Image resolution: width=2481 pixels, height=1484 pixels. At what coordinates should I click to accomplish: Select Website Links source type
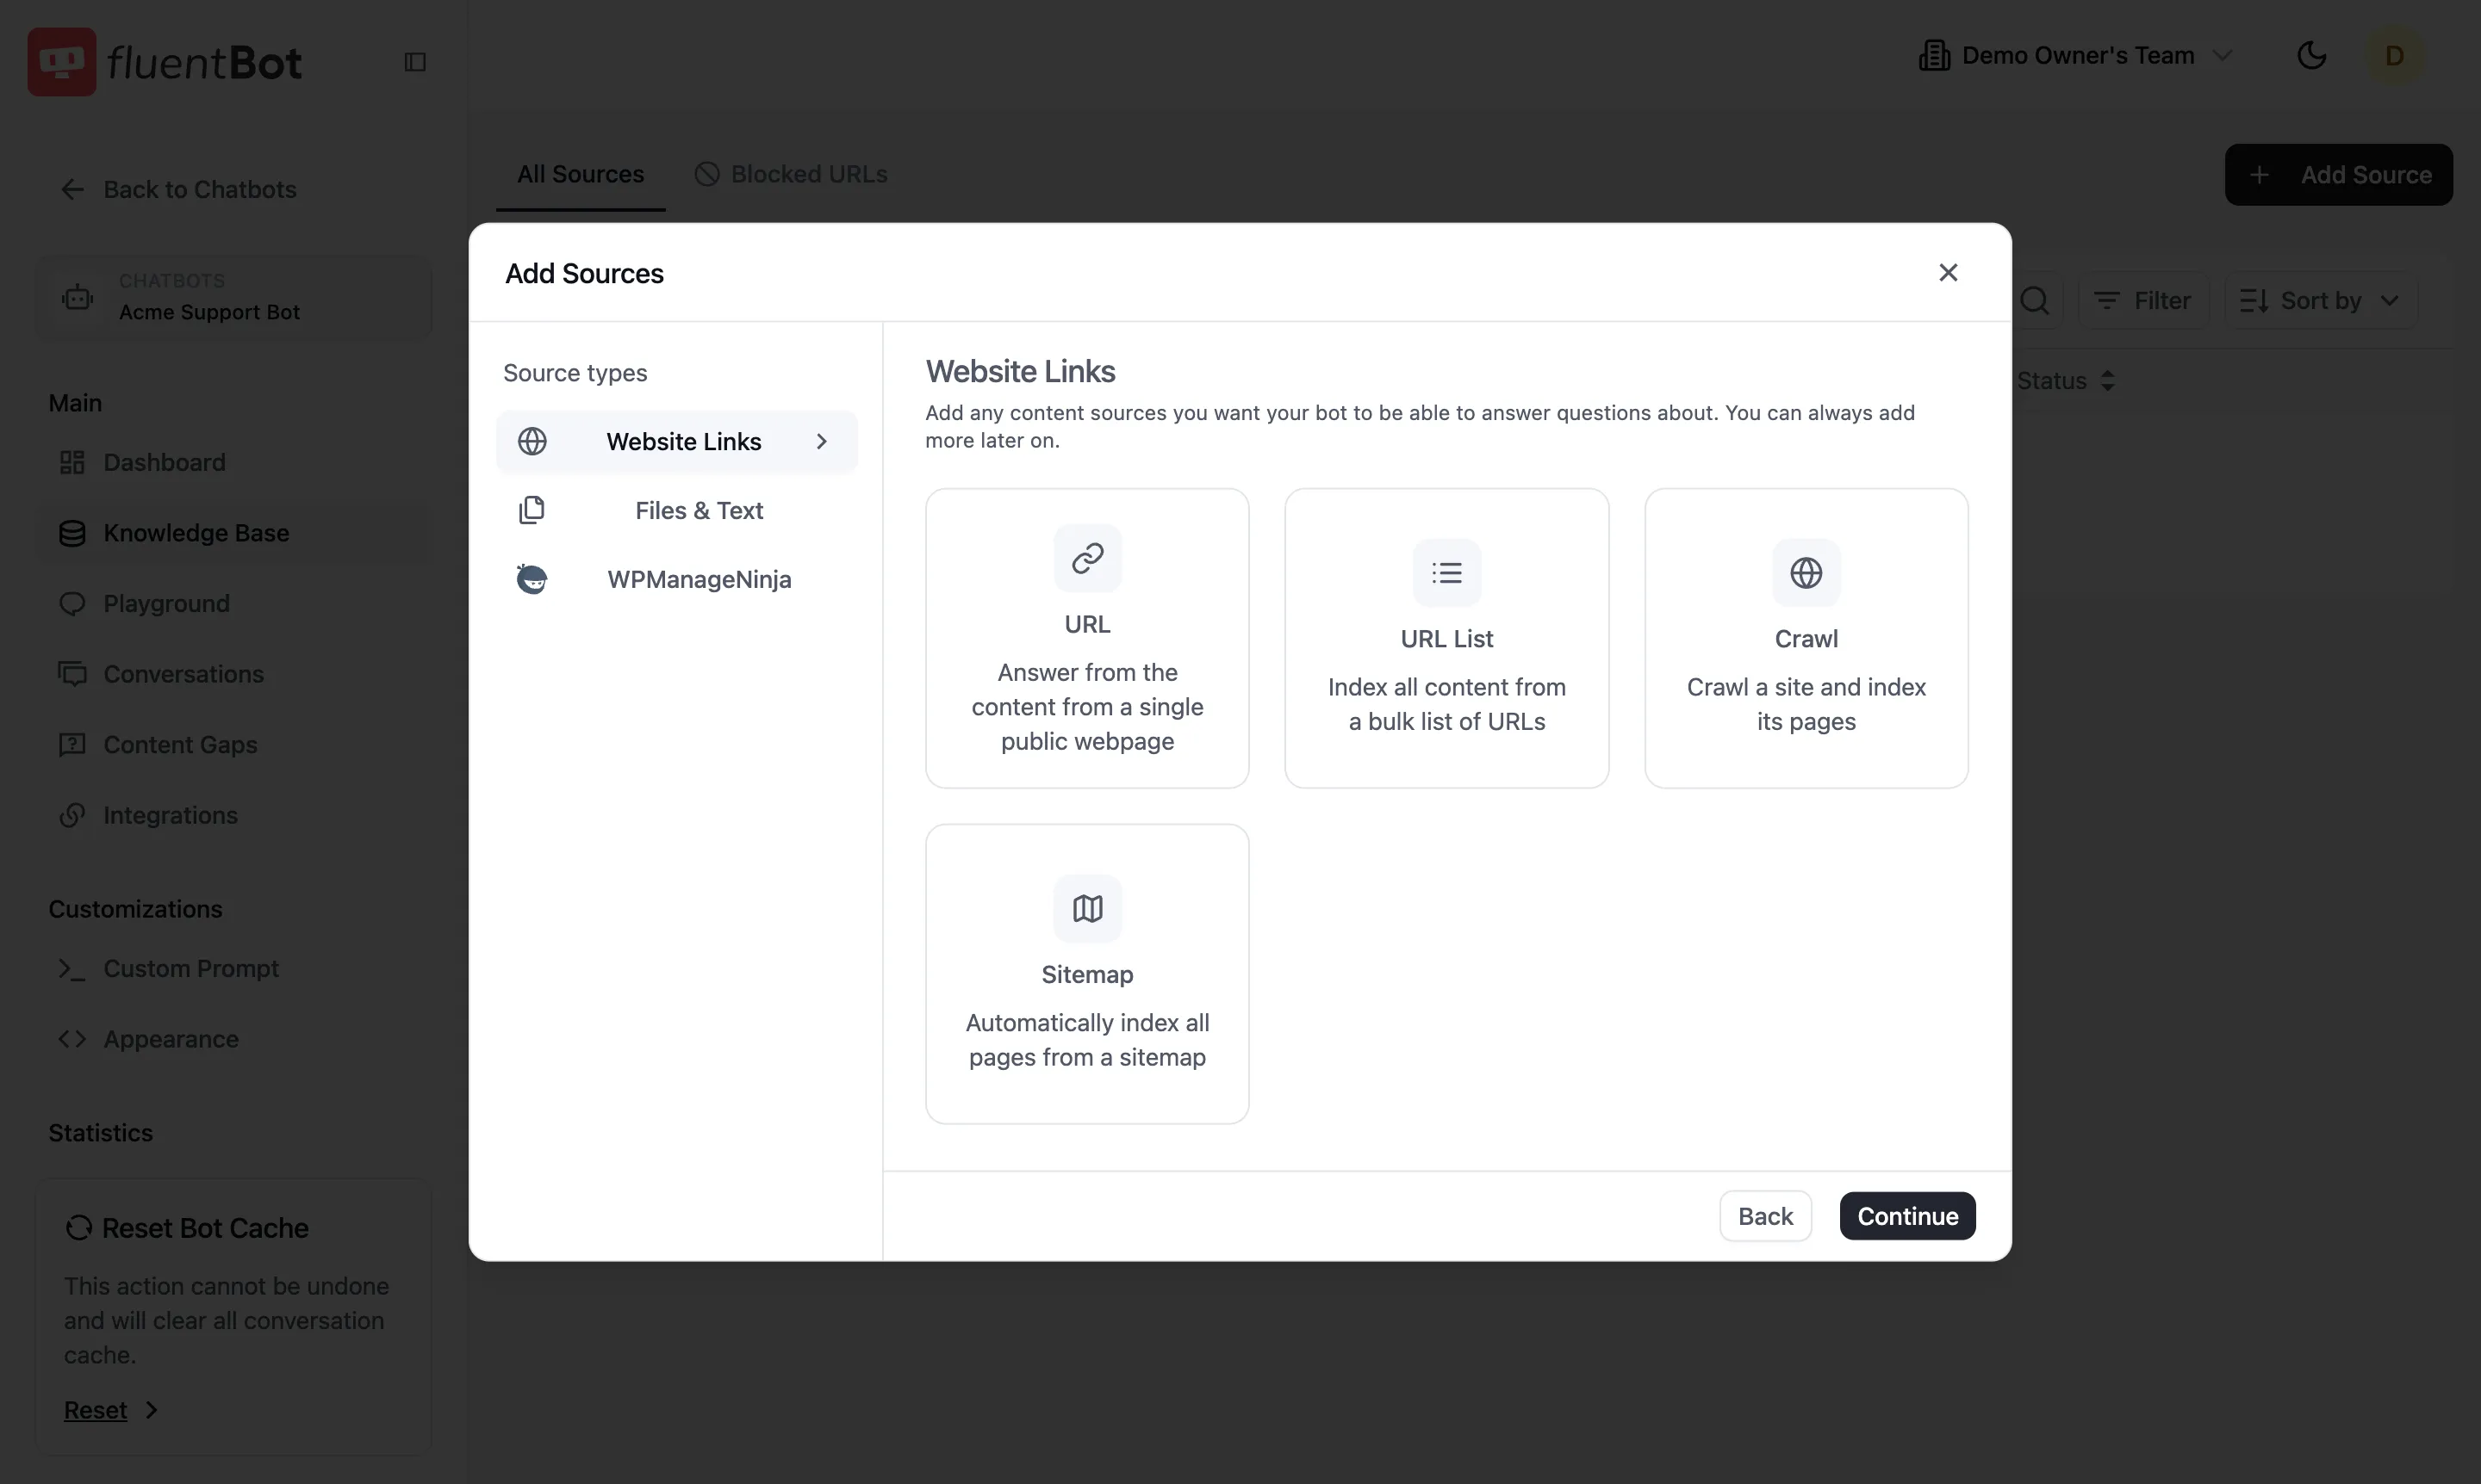[x=678, y=441]
